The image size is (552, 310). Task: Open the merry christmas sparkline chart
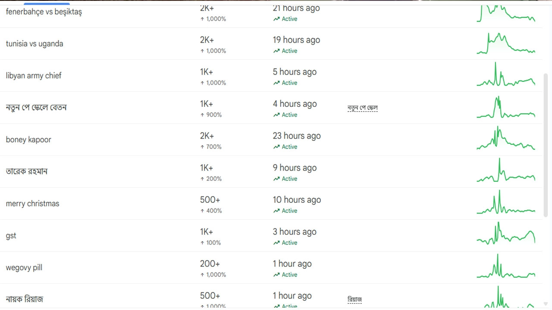506,203
